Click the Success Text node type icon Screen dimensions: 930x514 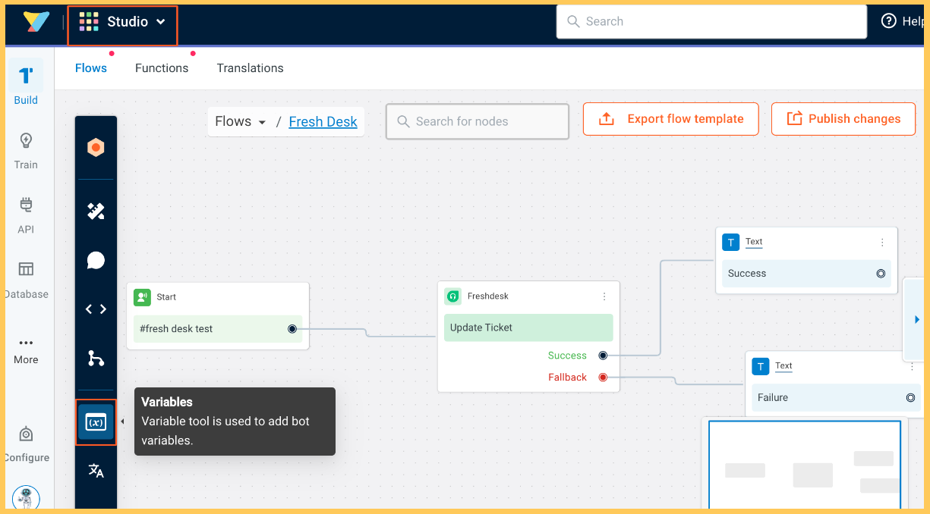(x=730, y=243)
